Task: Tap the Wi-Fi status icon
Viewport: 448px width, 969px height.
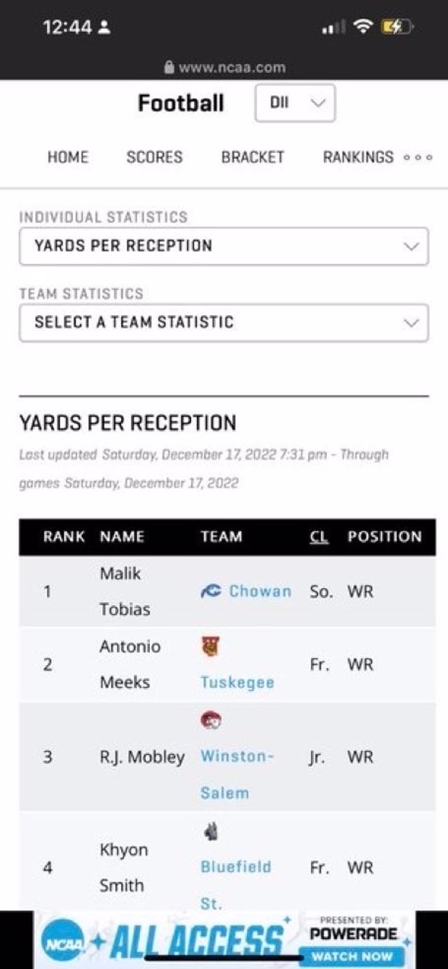Action: click(x=362, y=27)
